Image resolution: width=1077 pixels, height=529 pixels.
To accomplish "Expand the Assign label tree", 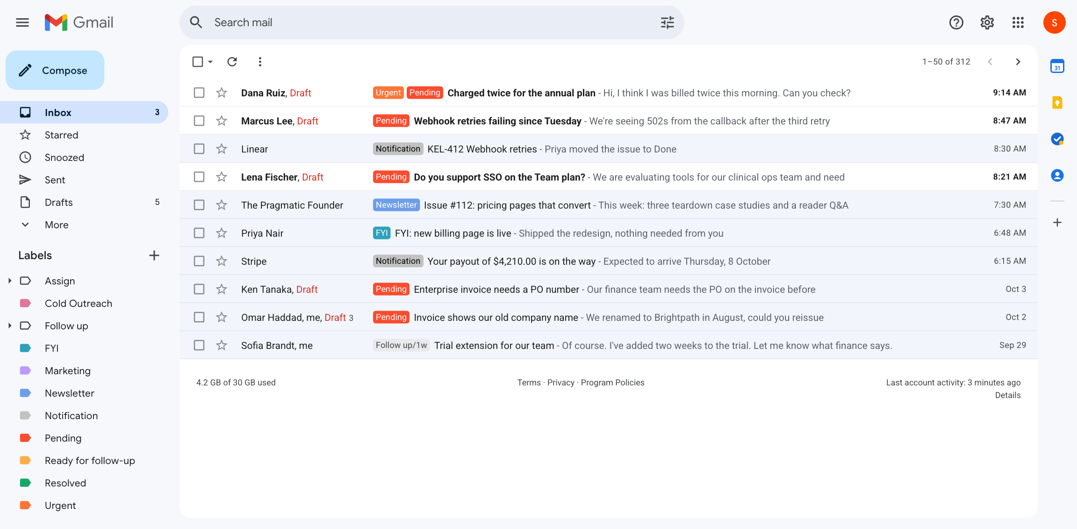I will click(10, 281).
